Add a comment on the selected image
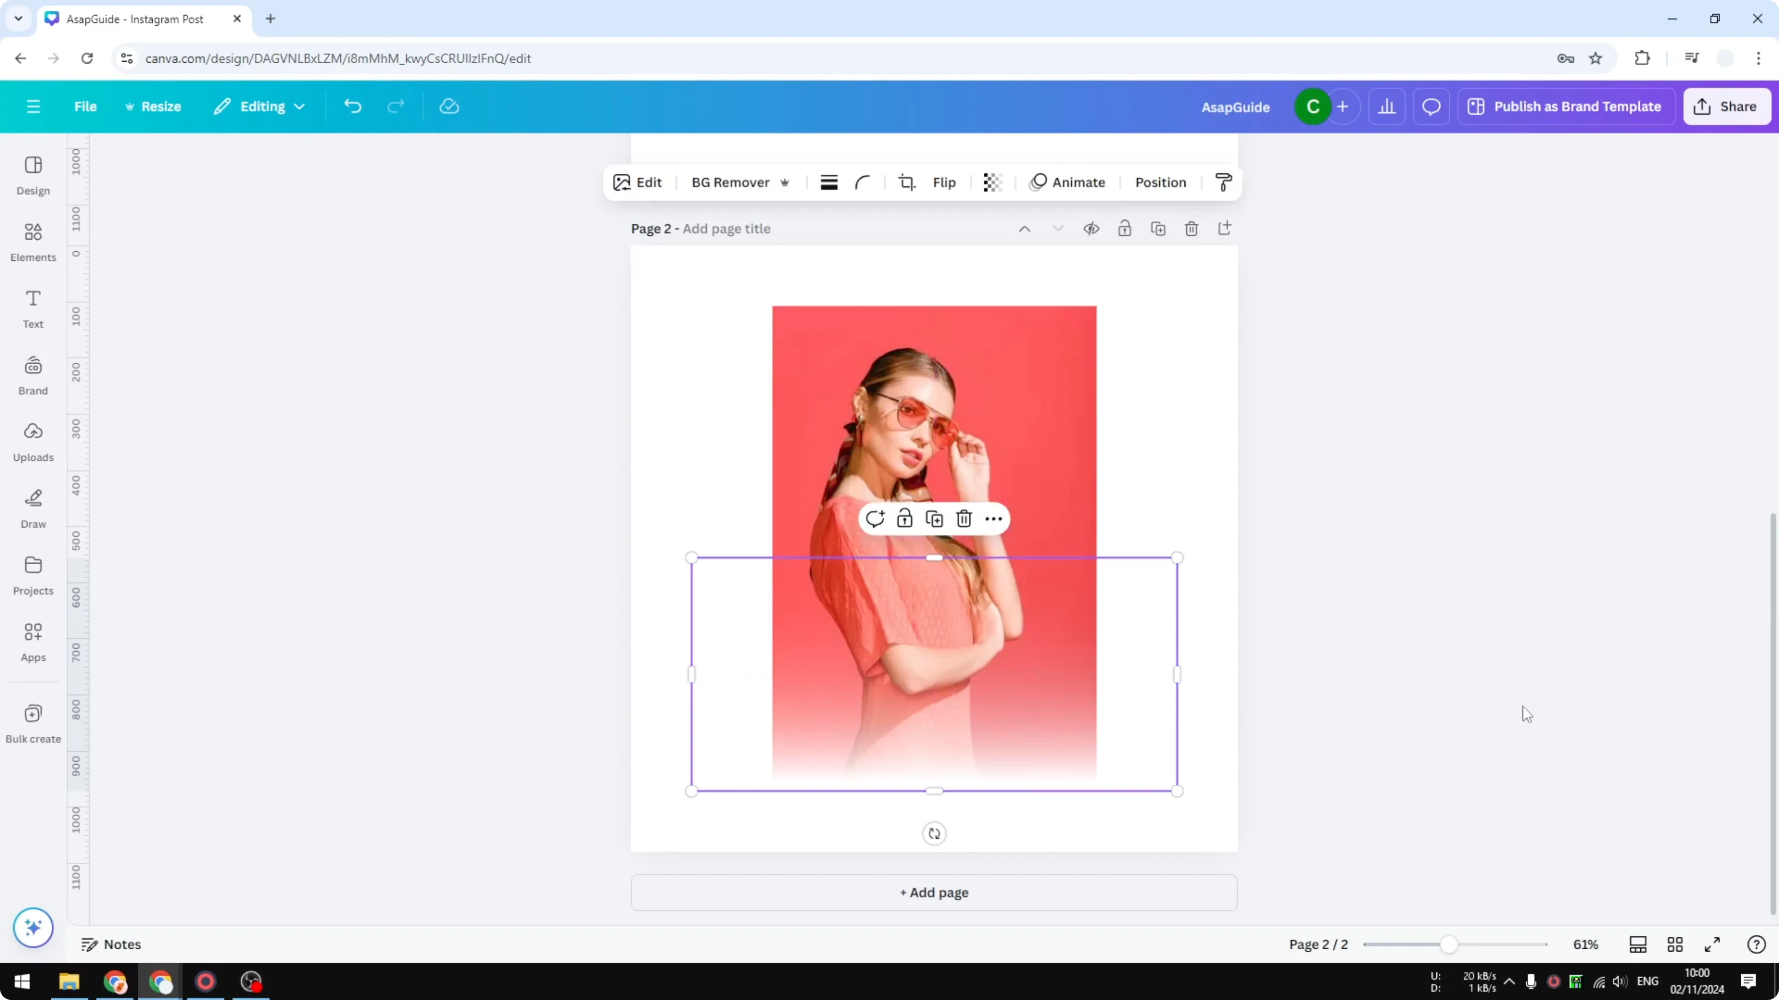The image size is (1779, 1000). pyautogui.click(x=875, y=517)
